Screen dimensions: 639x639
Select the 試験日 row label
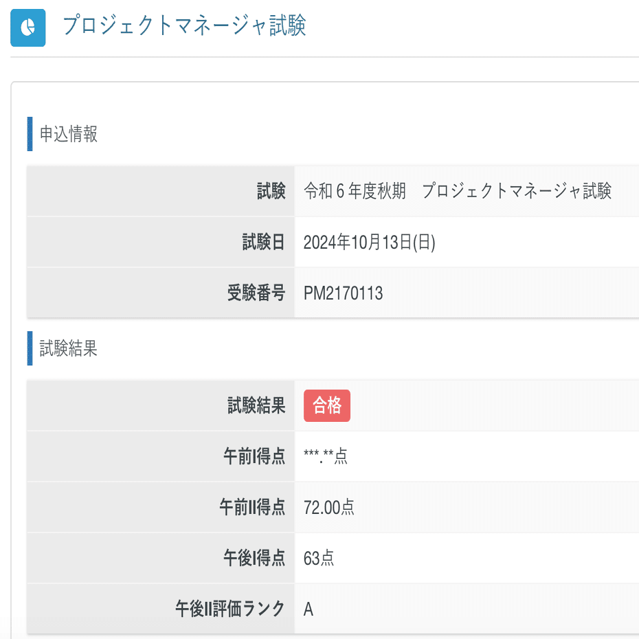[263, 243]
